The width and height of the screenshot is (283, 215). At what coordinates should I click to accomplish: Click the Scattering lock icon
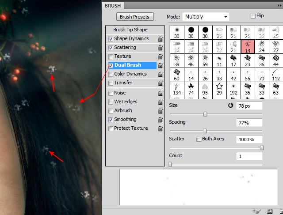pyautogui.click(x=161, y=48)
